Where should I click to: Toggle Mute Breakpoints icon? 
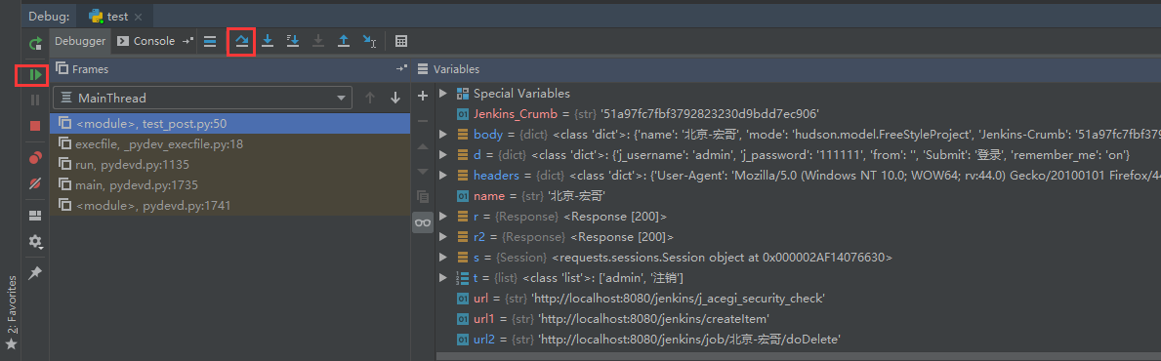[x=35, y=183]
